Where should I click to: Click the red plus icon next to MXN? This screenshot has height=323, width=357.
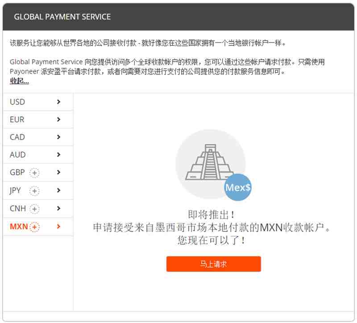coord(34,227)
